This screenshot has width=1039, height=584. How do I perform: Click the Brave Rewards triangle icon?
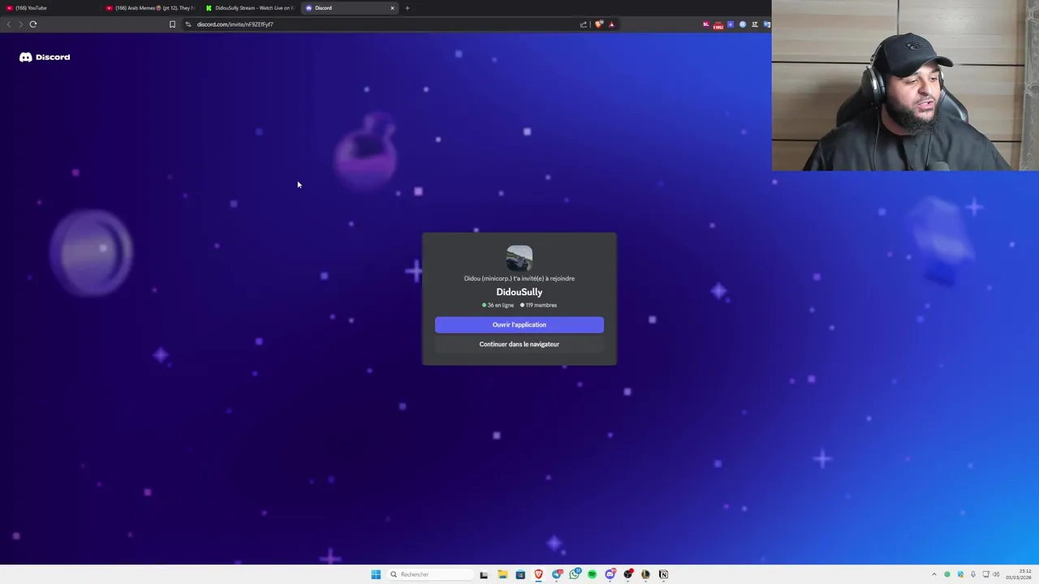tap(612, 24)
